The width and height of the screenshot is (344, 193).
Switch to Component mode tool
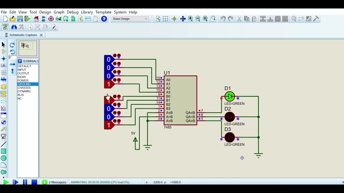tap(3, 52)
